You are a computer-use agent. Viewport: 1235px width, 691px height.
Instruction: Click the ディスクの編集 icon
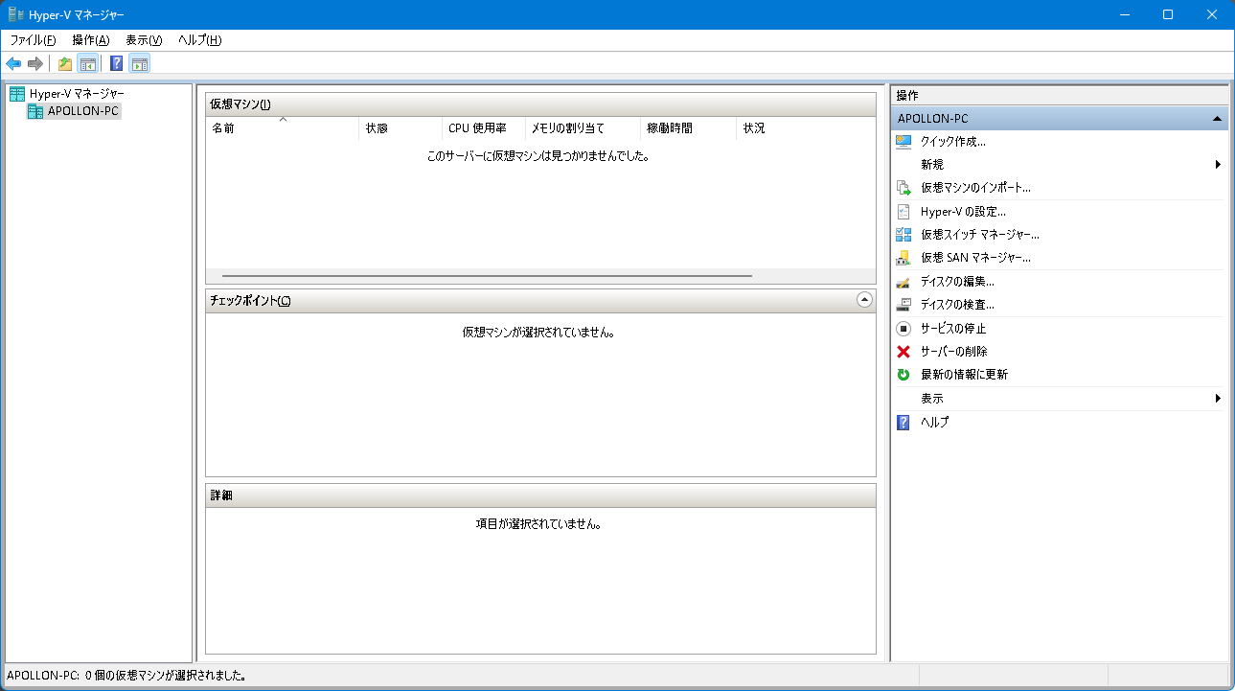click(x=903, y=282)
